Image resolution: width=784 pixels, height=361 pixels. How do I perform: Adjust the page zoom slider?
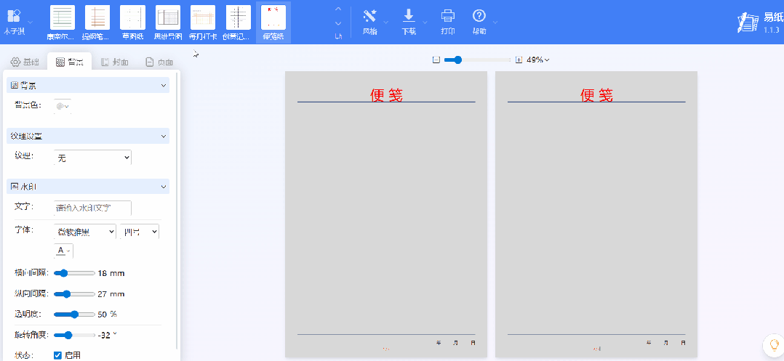(477, 60)
